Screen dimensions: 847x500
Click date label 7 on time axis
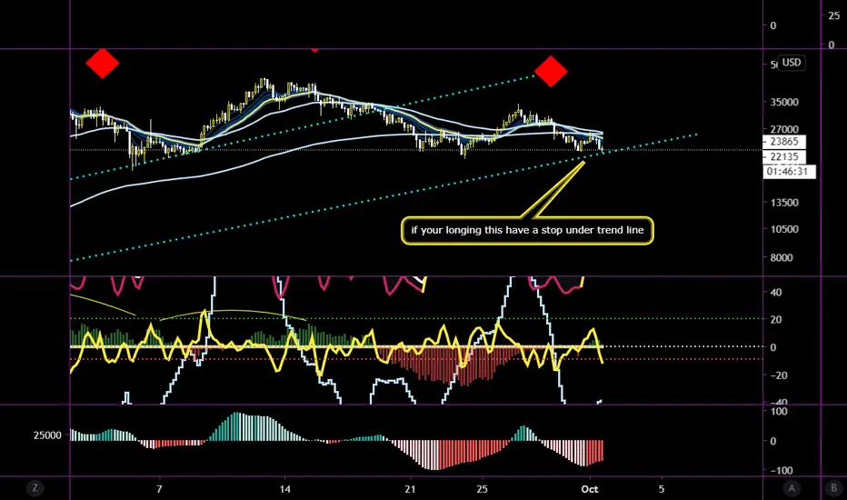point(159,489)
